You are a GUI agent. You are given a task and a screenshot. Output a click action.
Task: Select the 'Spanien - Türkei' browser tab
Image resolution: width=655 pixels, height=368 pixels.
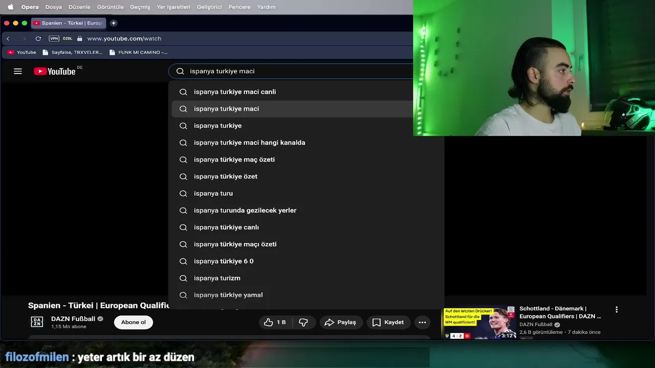(x=69, y=23)
